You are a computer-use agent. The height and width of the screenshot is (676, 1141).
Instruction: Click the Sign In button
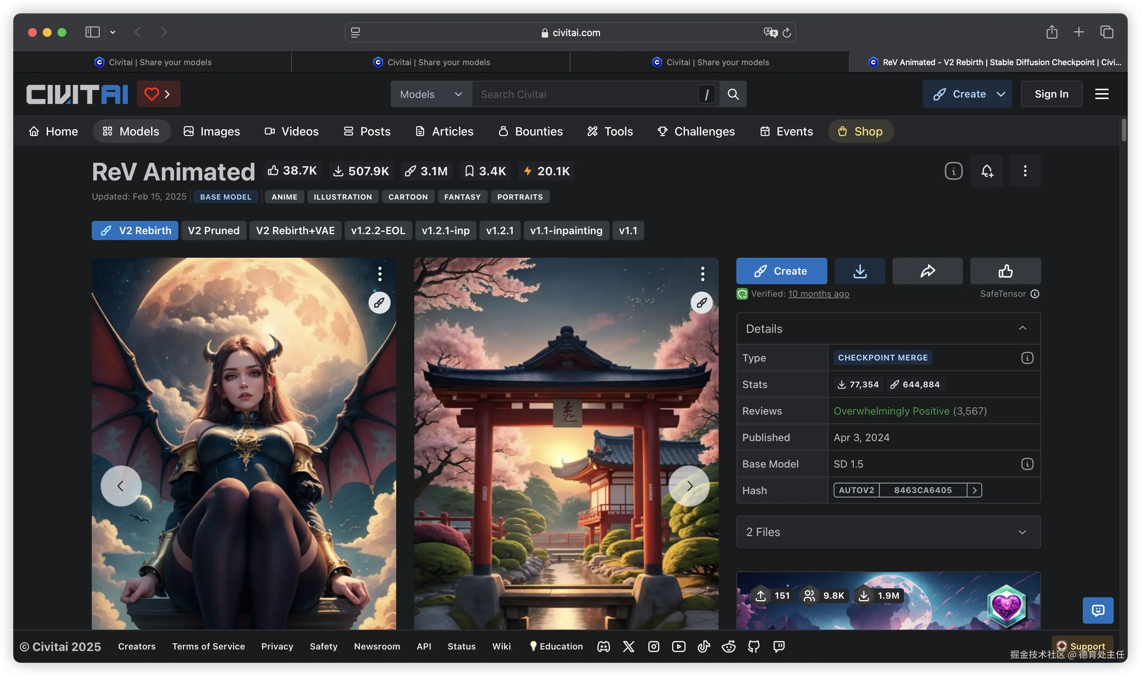pos(1051,94)
